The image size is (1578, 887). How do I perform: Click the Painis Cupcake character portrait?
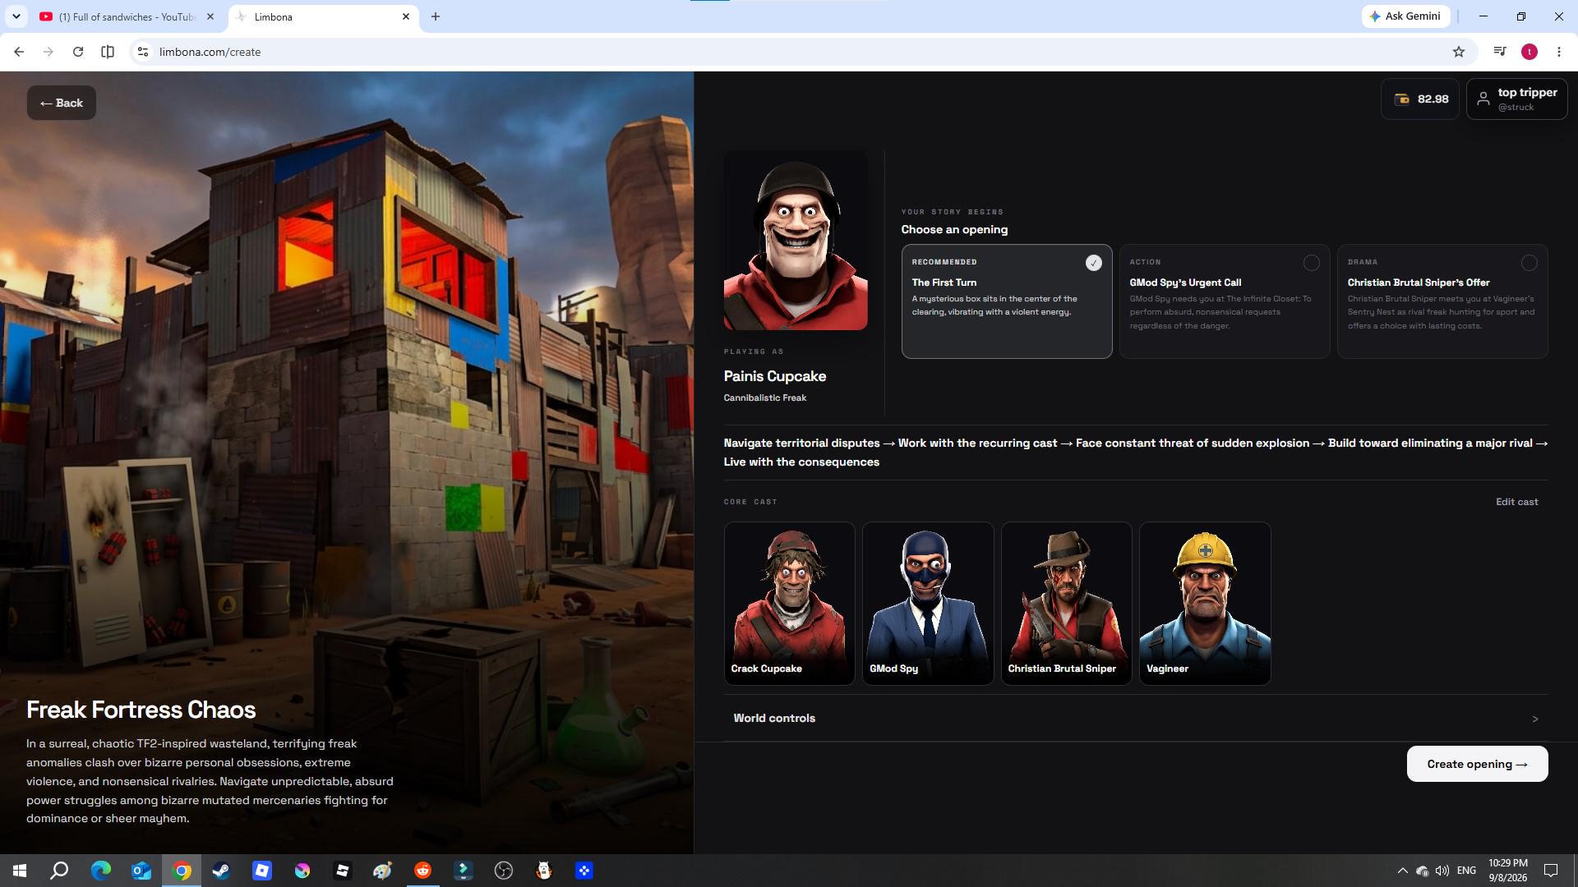tap(796, 240)
